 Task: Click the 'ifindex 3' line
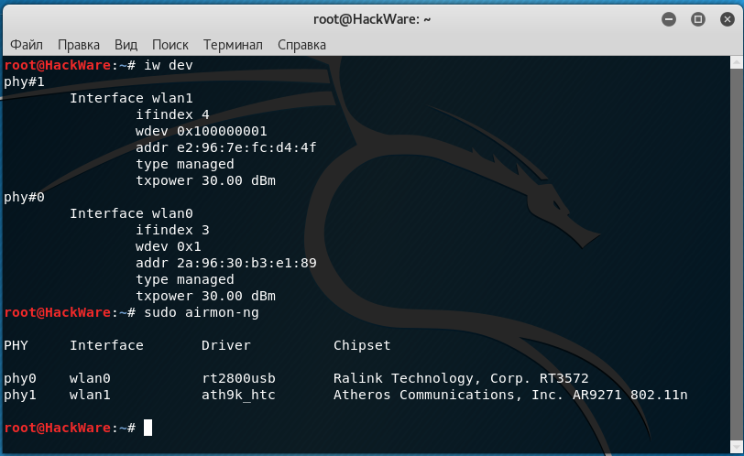pos(172,230)
